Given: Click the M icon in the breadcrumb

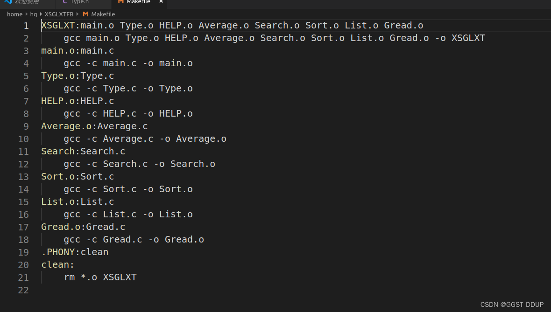Looking at the screenshot, I should click(85, 14).
